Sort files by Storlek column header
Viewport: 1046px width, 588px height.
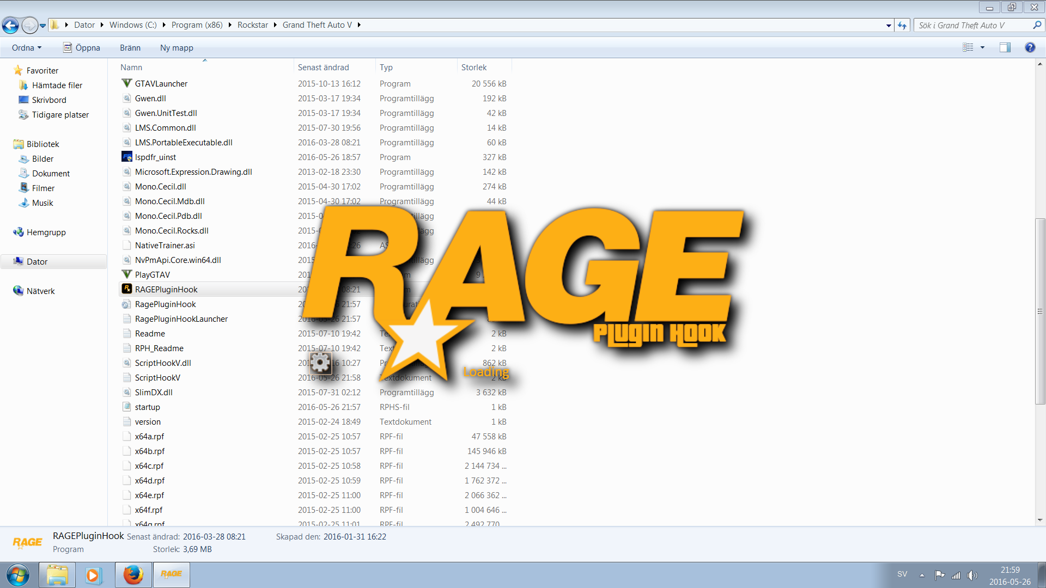pos(474,67)
